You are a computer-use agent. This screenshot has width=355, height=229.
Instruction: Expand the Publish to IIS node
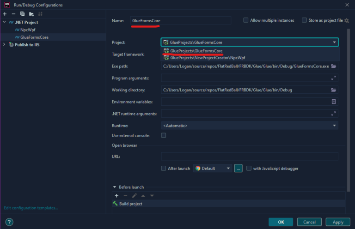pos(4,45)
